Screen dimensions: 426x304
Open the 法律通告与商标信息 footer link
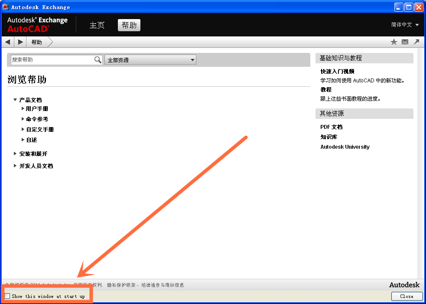click(163, 285)
